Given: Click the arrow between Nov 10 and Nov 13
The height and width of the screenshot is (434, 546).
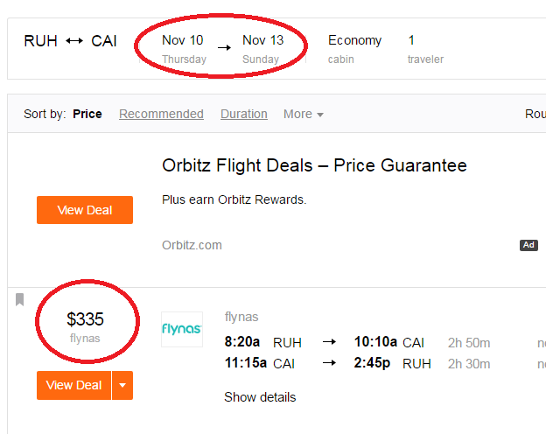Looking at the screenshot, I should (224, 47).
